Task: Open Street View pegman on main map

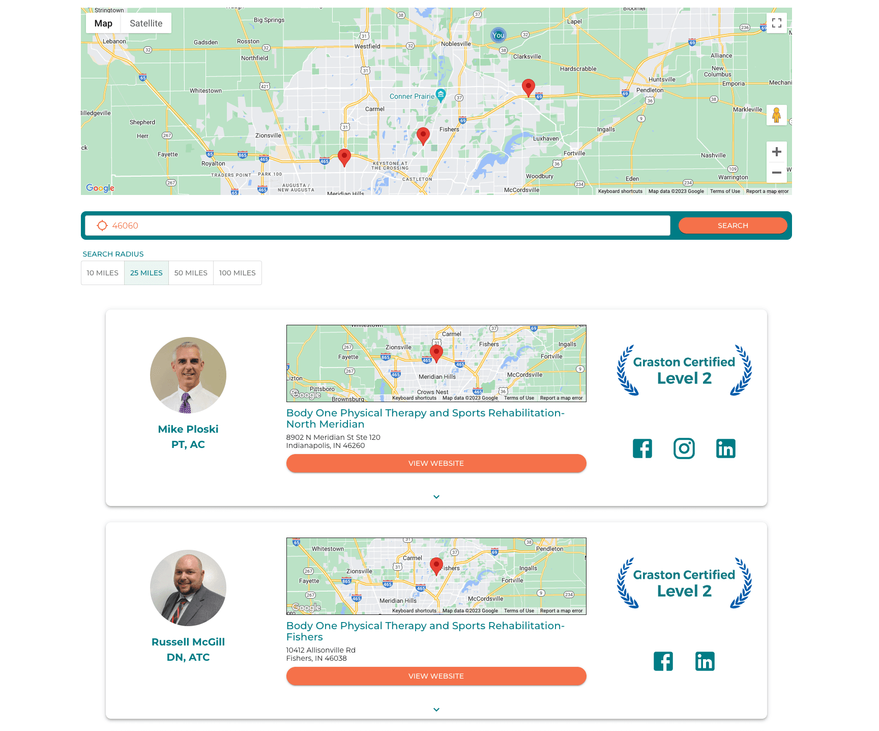Action: pos(776,115)
